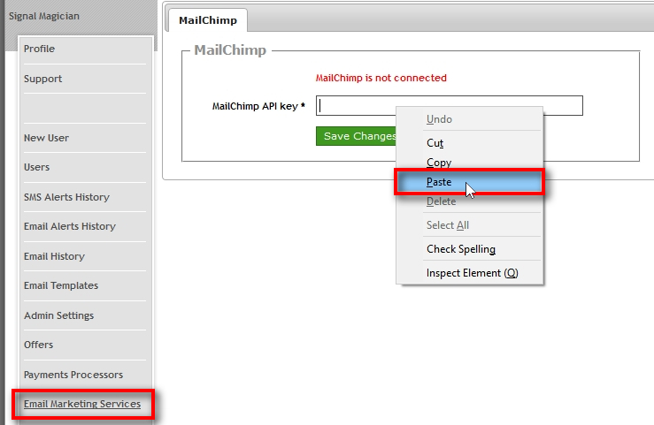Screen dimensions: 654x425
Task: Choose Paste from context menu
Action: click(x=439, y=182)
